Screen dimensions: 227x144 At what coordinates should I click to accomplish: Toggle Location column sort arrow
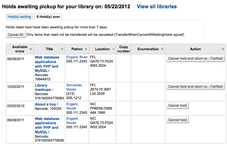tap(113, 49)
